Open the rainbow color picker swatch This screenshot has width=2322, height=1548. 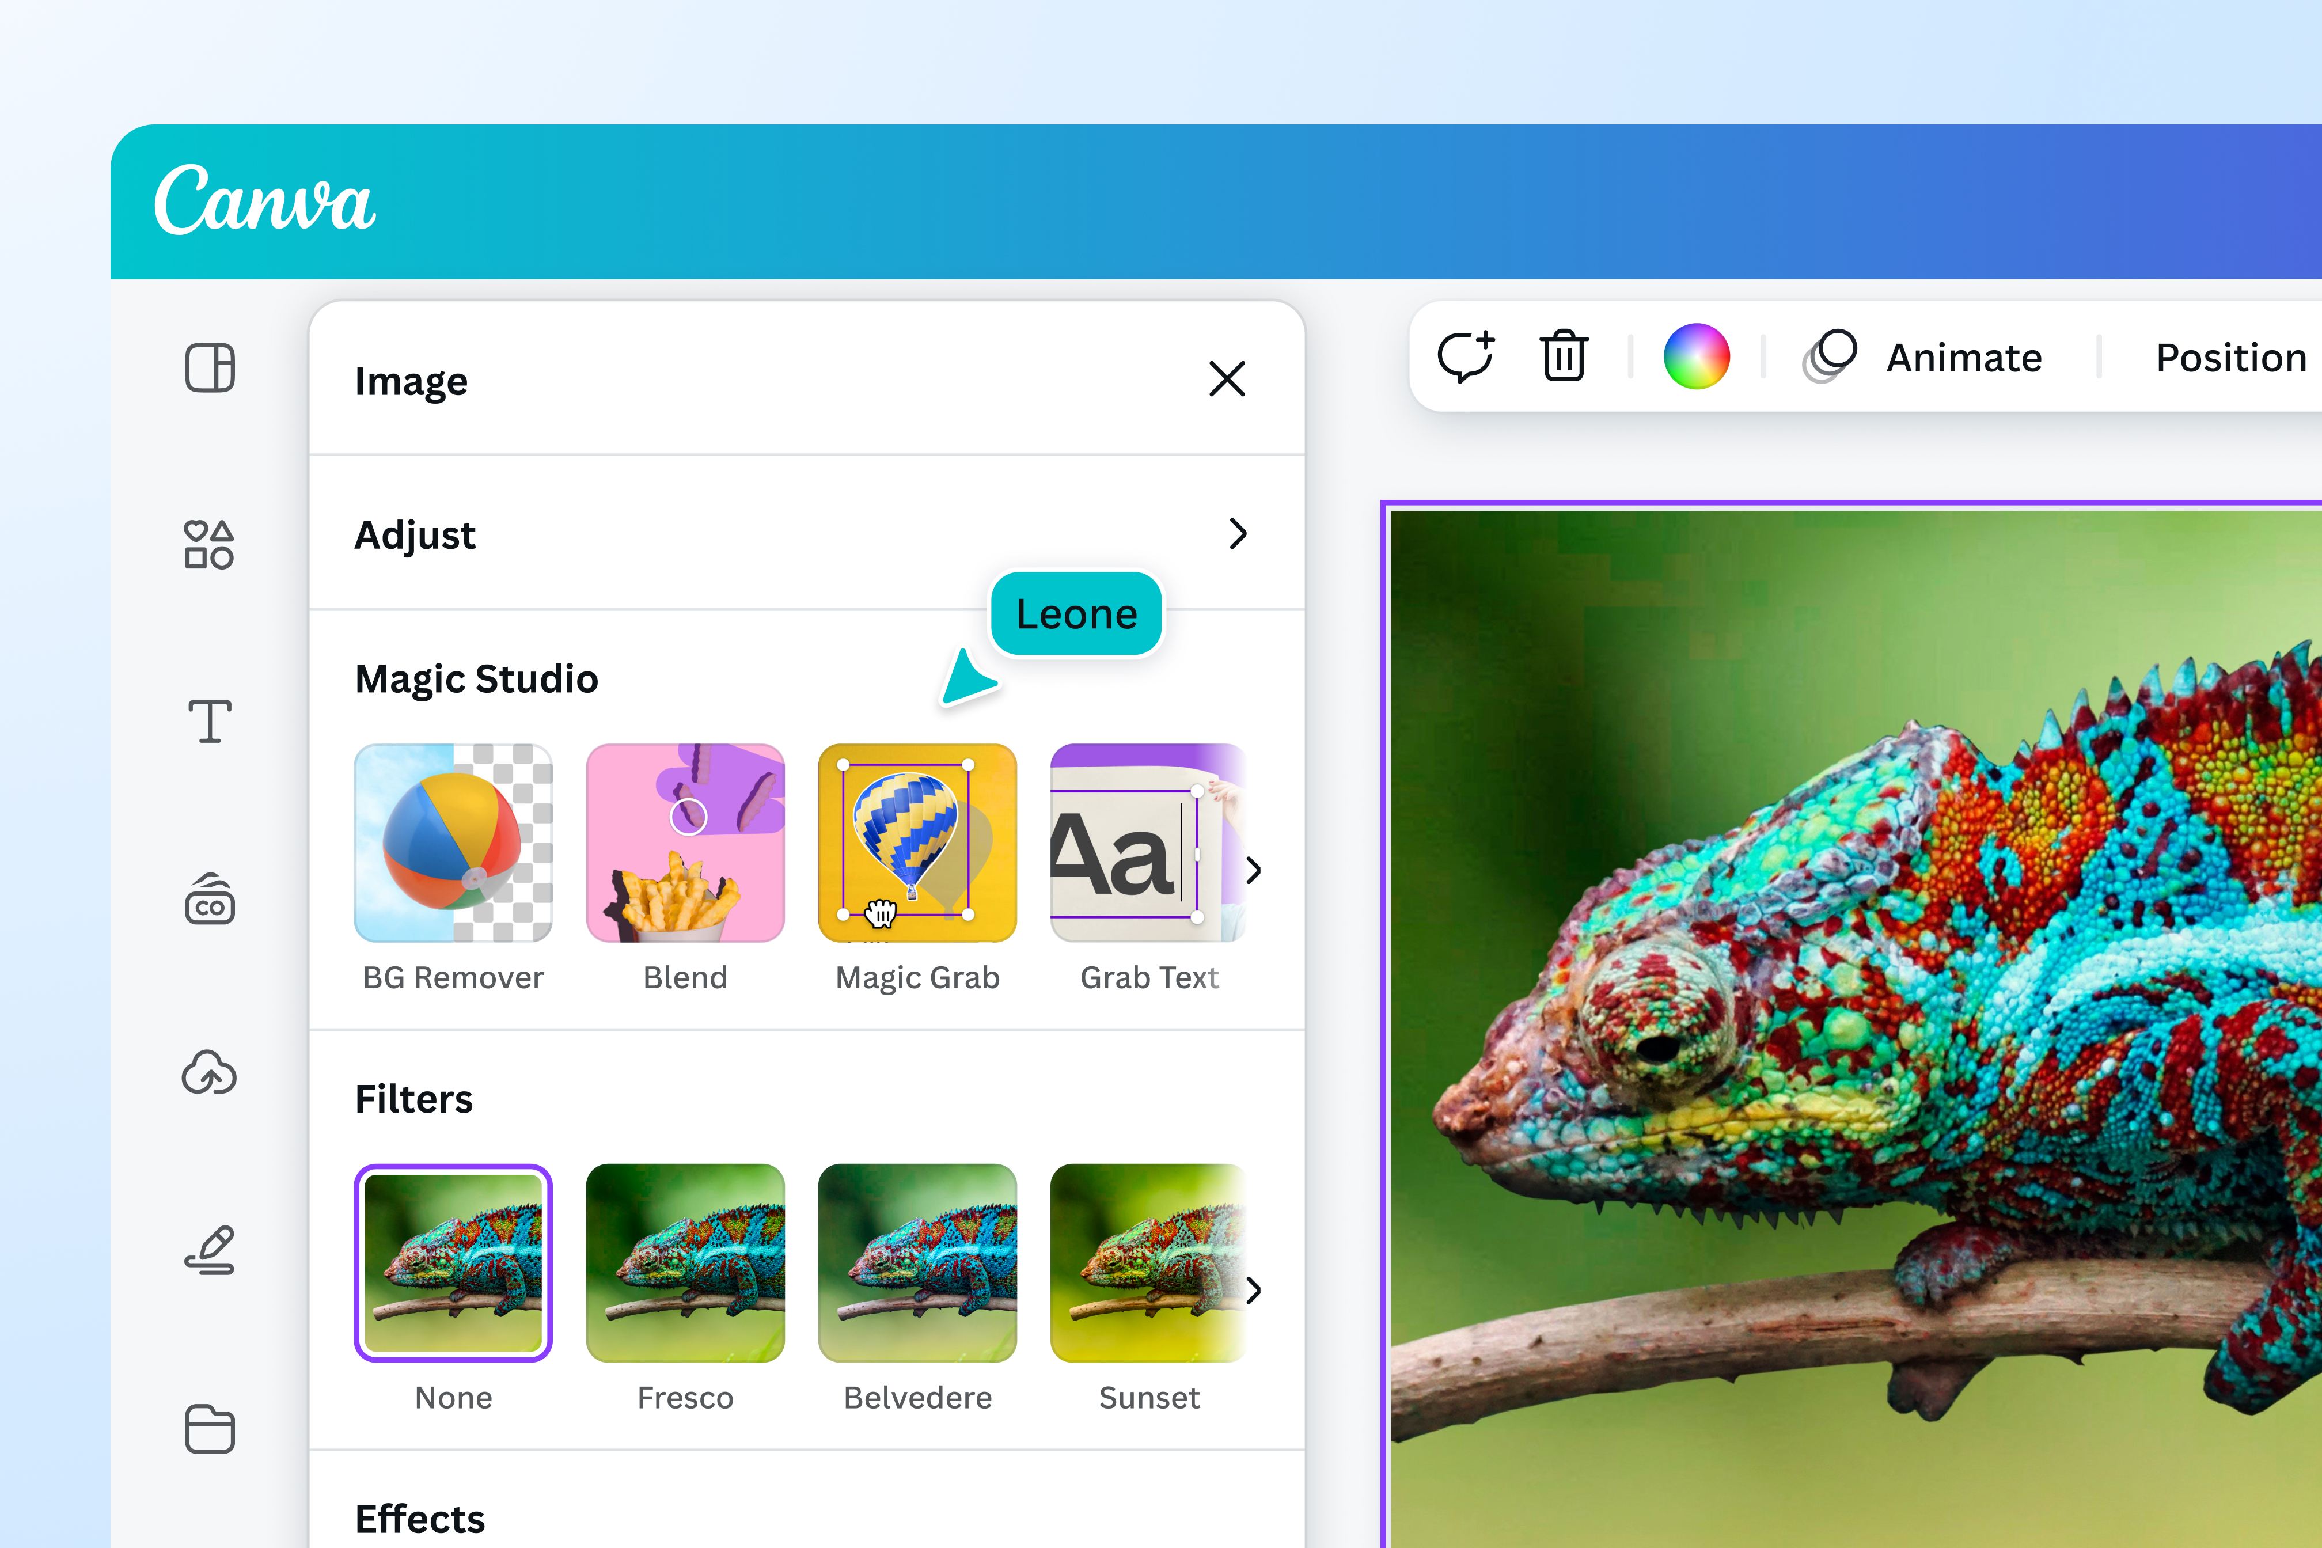pyautogui.click(x=1696, y=356)
